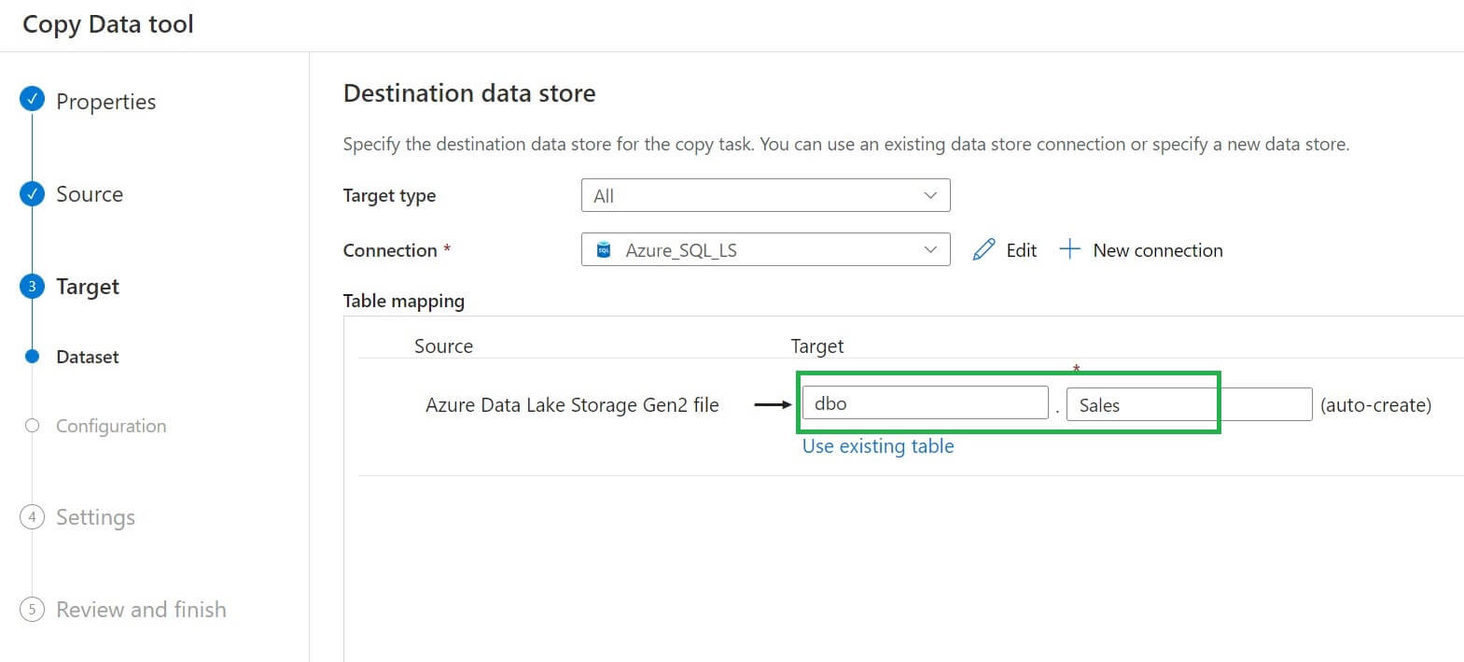Click the Source step checkmark icon
Viewport: 1464px width, 662px height.
32,193
